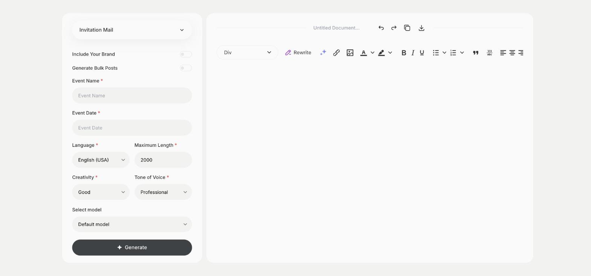The image size is (591, 276).
Task: Insert a blockquote
Action: (x=476, y=53)
